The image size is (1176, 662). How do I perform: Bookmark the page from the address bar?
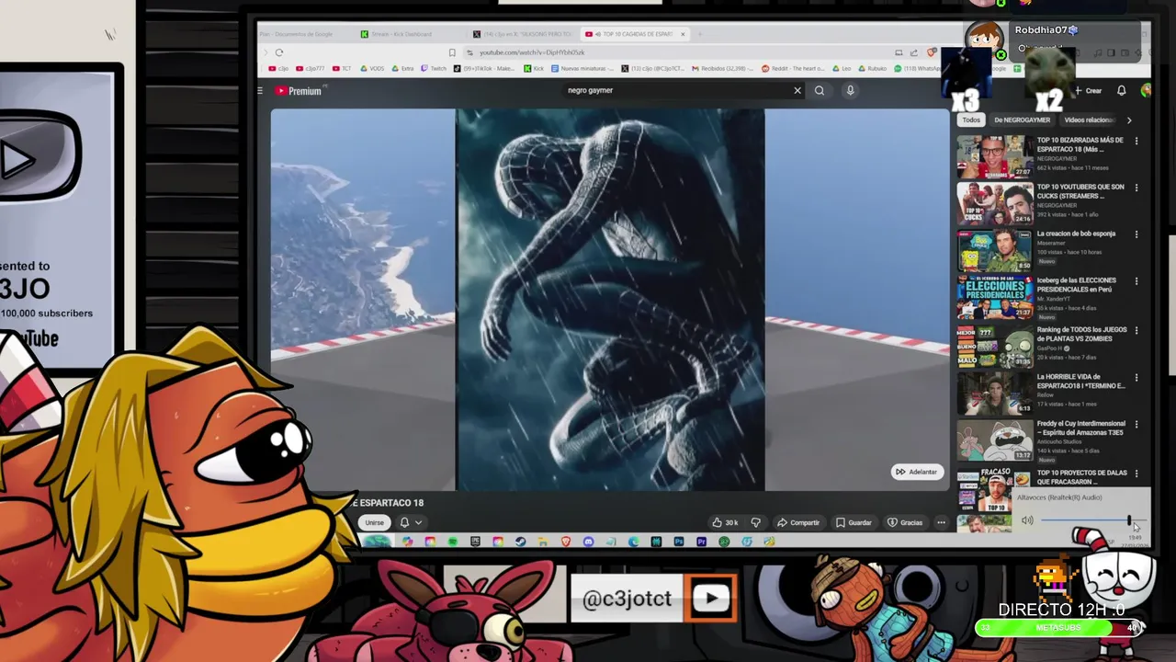pyautogui.click(x=452, y=52)
